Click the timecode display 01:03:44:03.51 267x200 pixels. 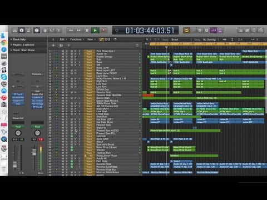150,31
